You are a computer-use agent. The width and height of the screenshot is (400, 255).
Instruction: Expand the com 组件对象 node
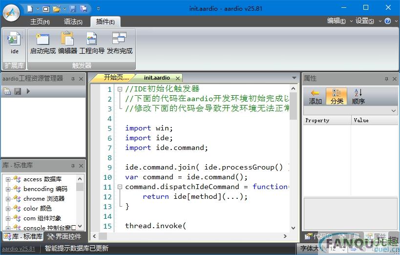(x=8, y=218)
